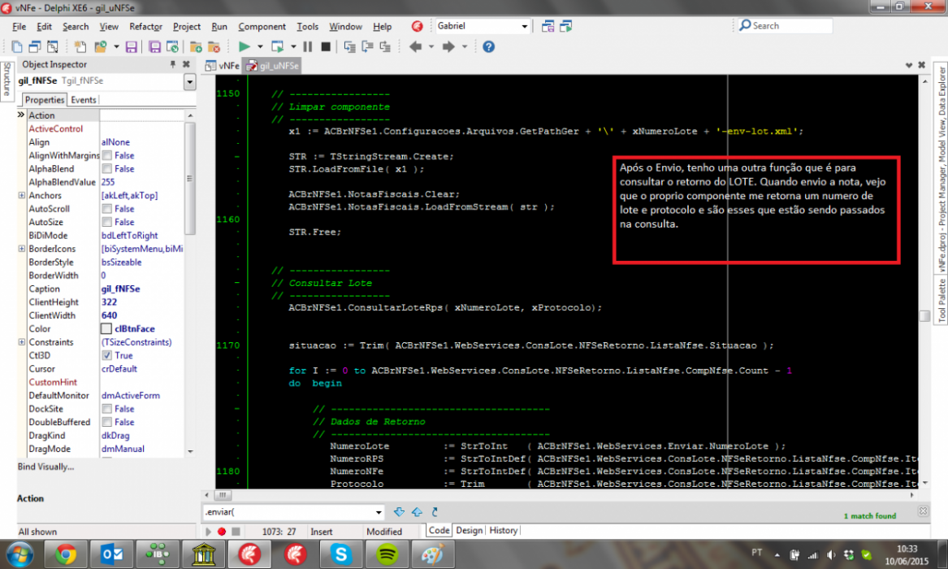Switch to the Events tab

(x=84, y=100)
